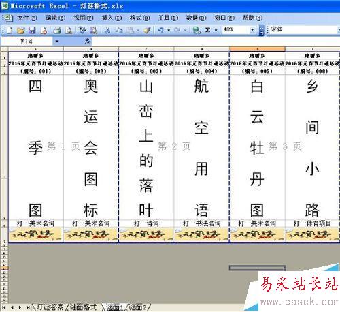Click the character 路 in column F
The image size is (340, 312).
(312, 210)
